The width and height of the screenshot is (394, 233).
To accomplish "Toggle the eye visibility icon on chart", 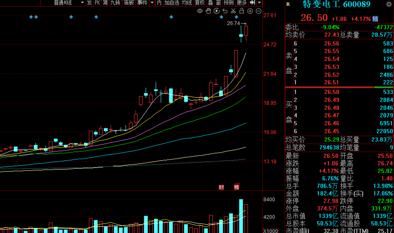I will pos(200,11).
